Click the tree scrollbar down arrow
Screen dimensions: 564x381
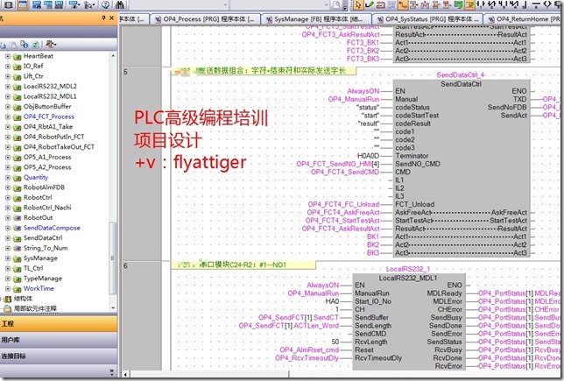113,308
